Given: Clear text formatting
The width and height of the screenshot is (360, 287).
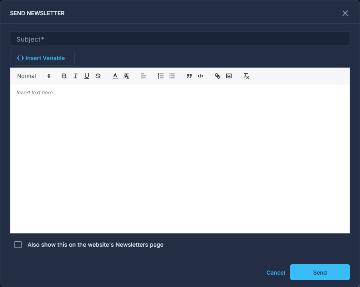Looking at the screenshot, I should (246, 76).
